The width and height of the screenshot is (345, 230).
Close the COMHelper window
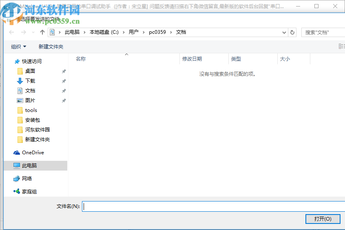pos(335,6)
